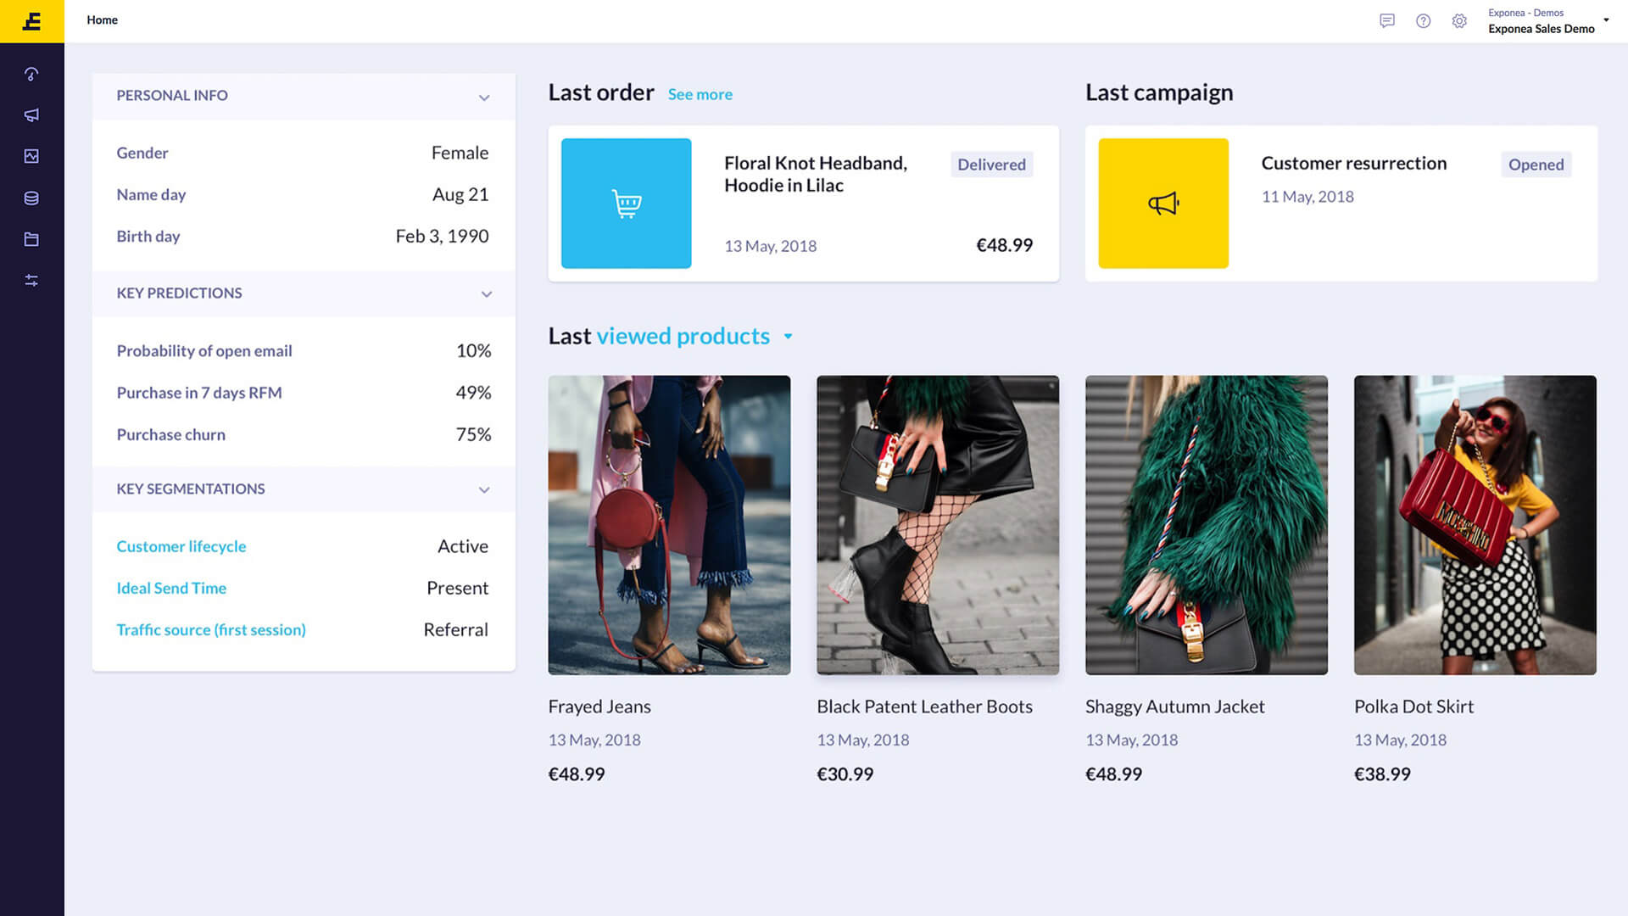Click the Exponea logo top-left corner
Viewport: 1628px width, 916px height.
coord(32,20)
